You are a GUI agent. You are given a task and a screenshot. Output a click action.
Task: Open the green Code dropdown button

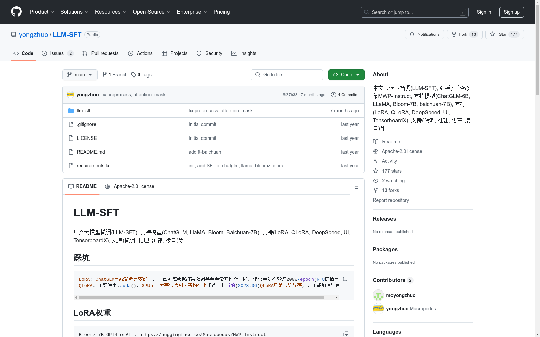[x=346, y=75]
